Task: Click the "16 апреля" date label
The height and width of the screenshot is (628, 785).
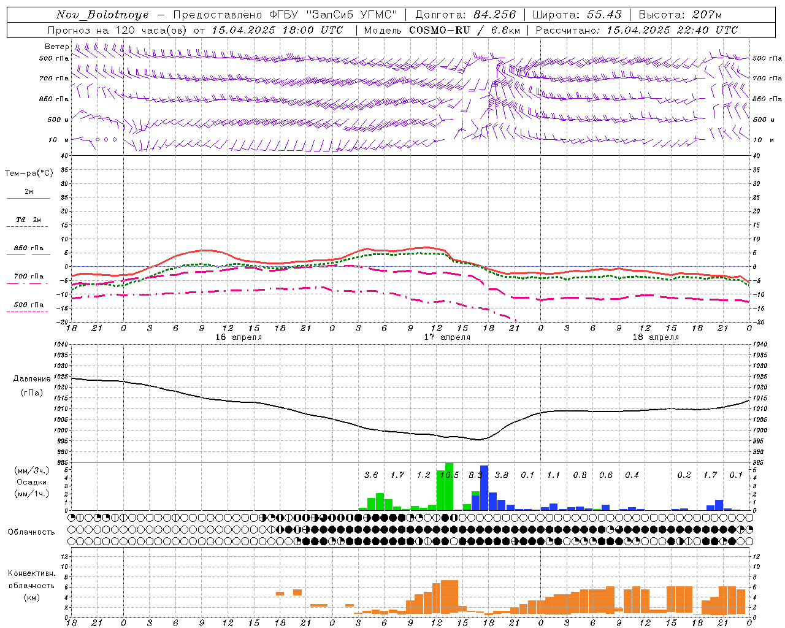Action: (239, 337)
